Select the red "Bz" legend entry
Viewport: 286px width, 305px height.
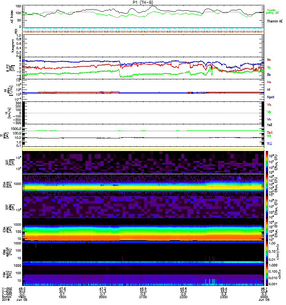(x=269, y=59)
